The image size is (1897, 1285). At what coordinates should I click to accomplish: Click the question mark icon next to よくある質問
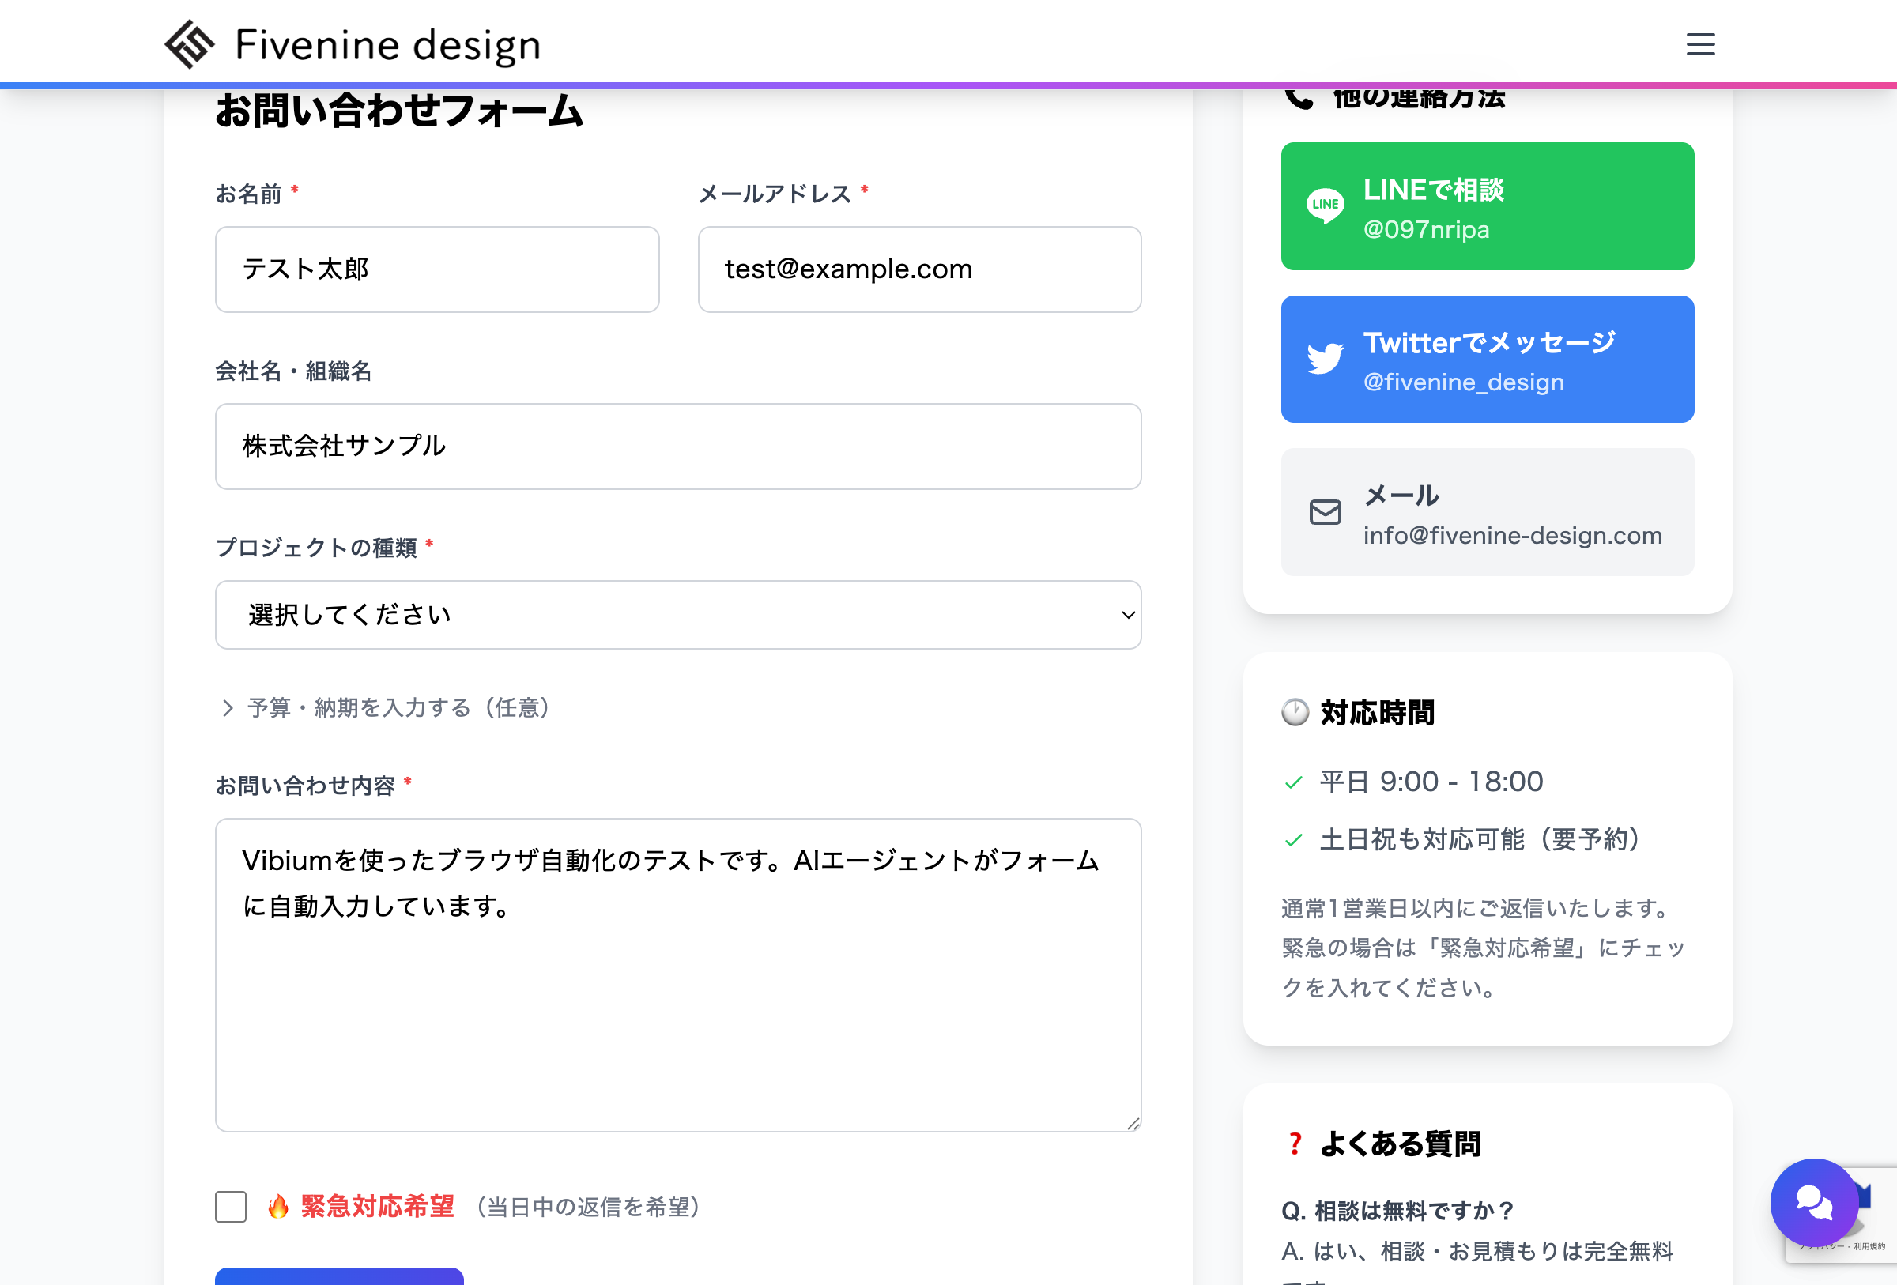point(1294,1144)
